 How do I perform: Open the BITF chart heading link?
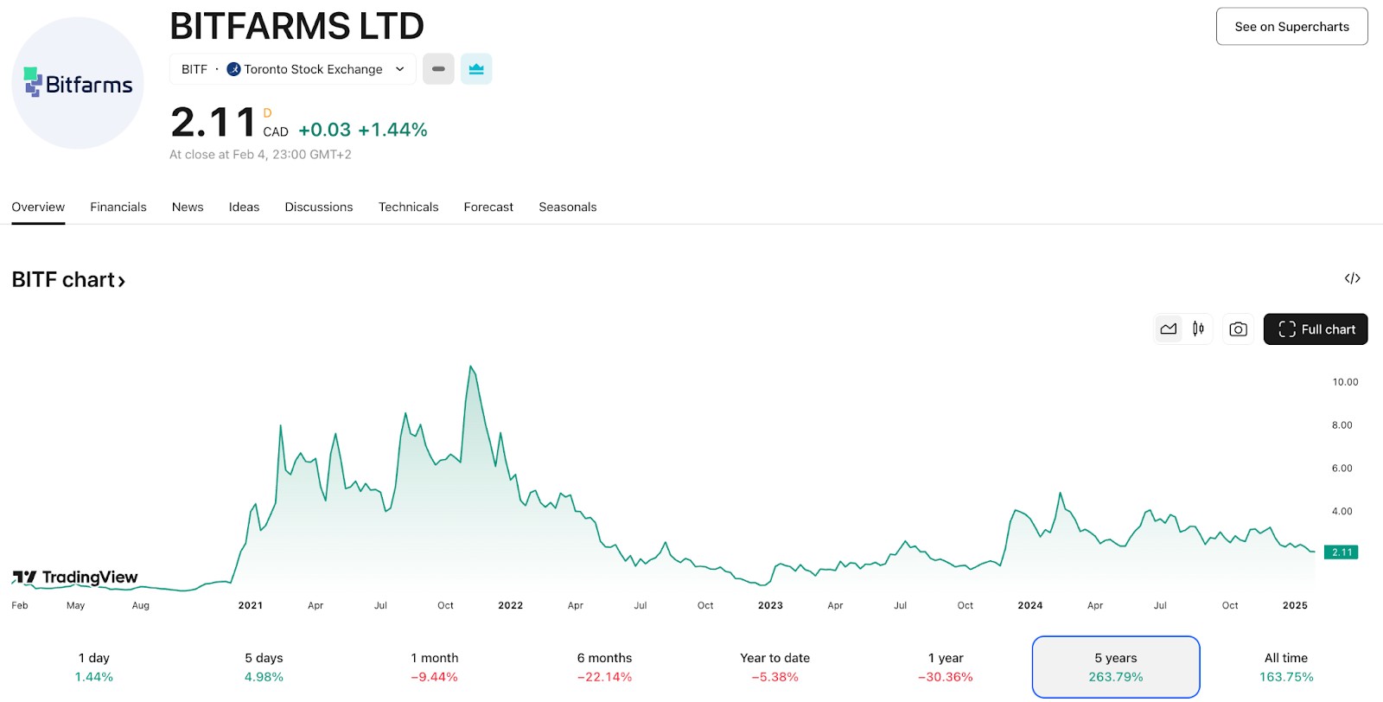[68, 280]
